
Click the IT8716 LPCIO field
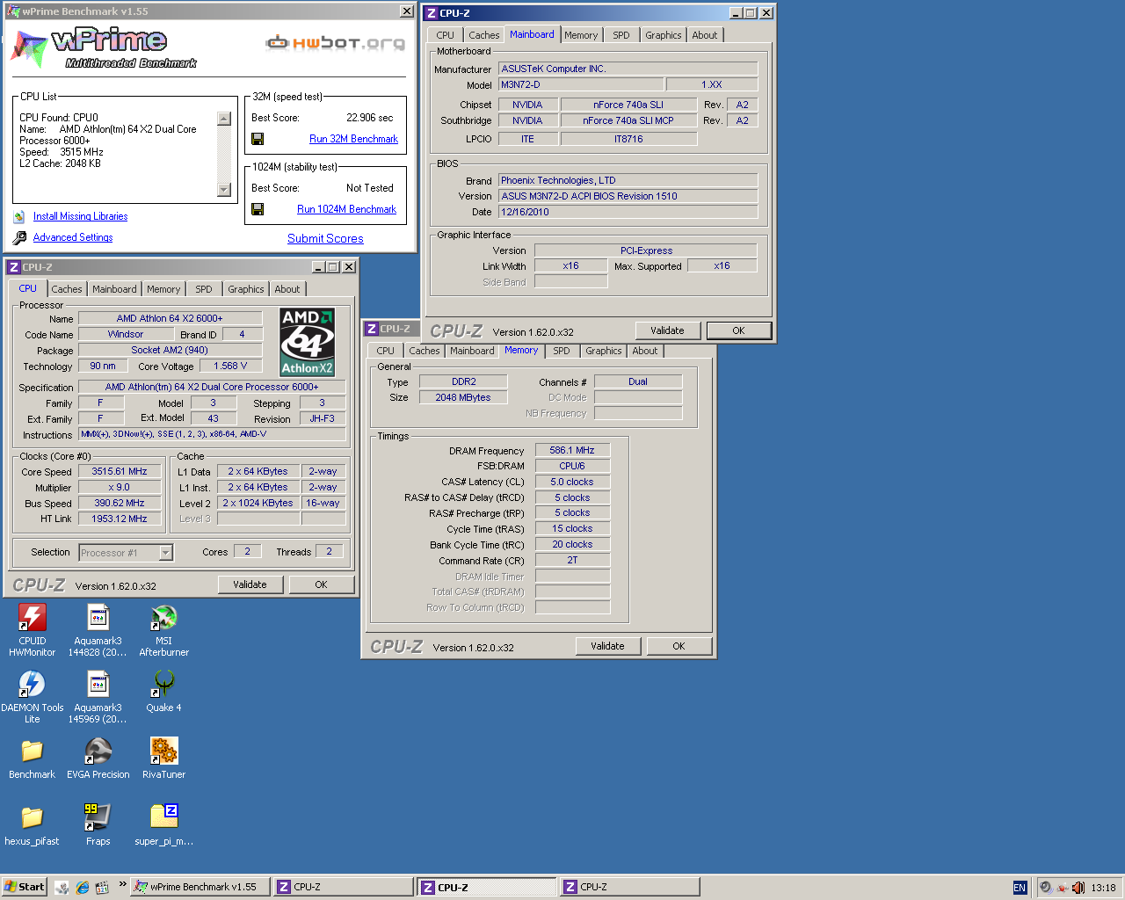coord(628,139)
